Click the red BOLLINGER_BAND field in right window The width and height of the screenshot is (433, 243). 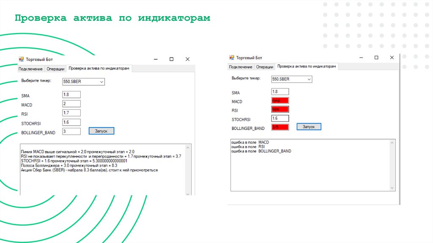280,127
